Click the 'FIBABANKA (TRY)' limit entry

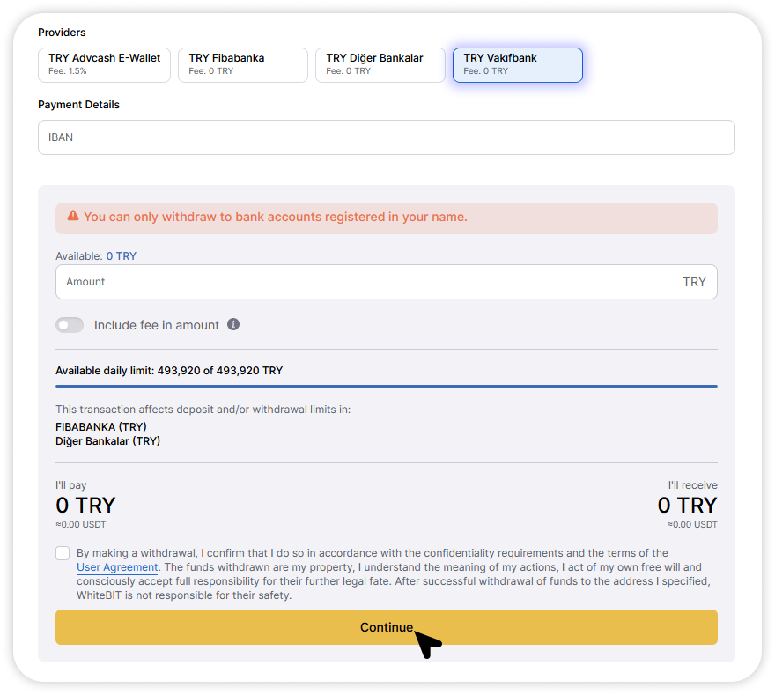click(x=101, y=426)
